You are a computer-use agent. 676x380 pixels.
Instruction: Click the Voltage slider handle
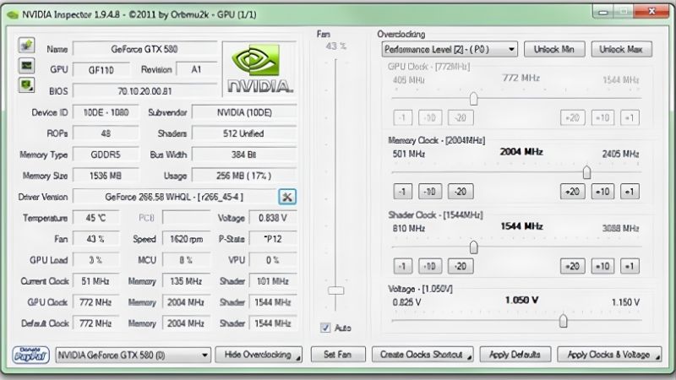coord(563,321)
